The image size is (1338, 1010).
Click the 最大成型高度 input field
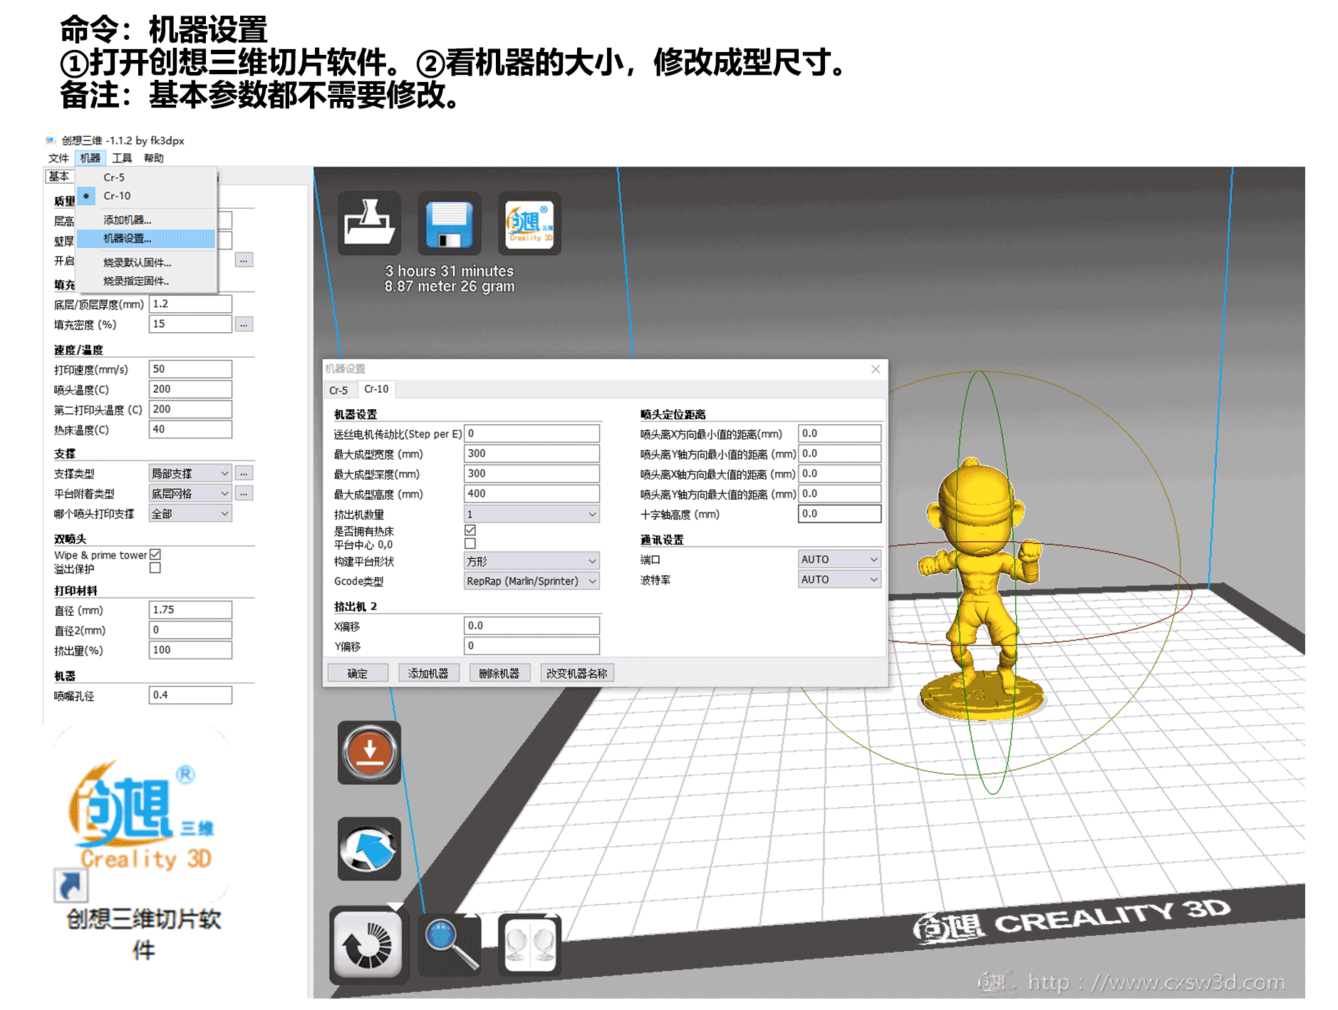[531, 493]
